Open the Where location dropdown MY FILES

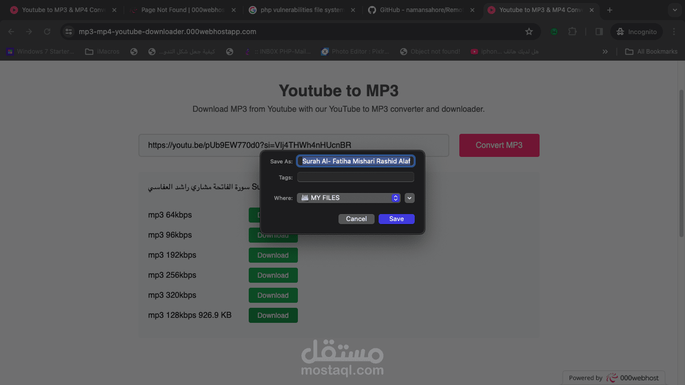point(349,198)
